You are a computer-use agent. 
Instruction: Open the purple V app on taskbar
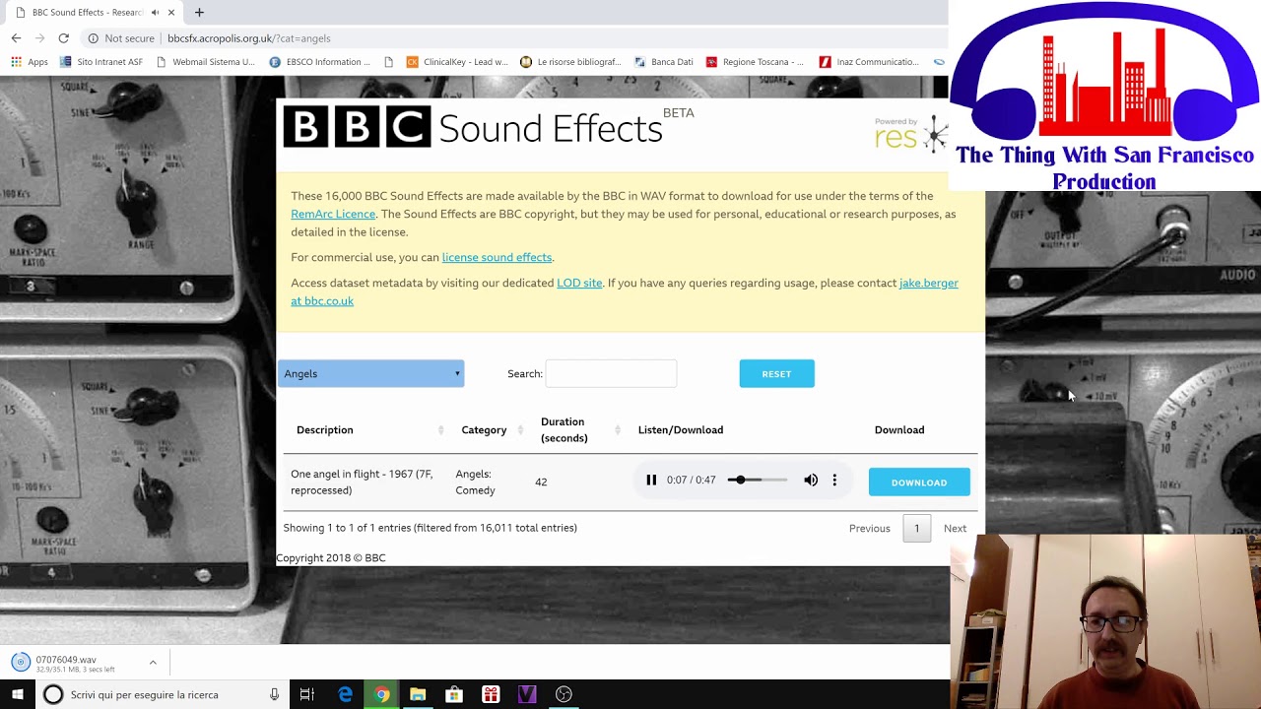coord(527,694)
